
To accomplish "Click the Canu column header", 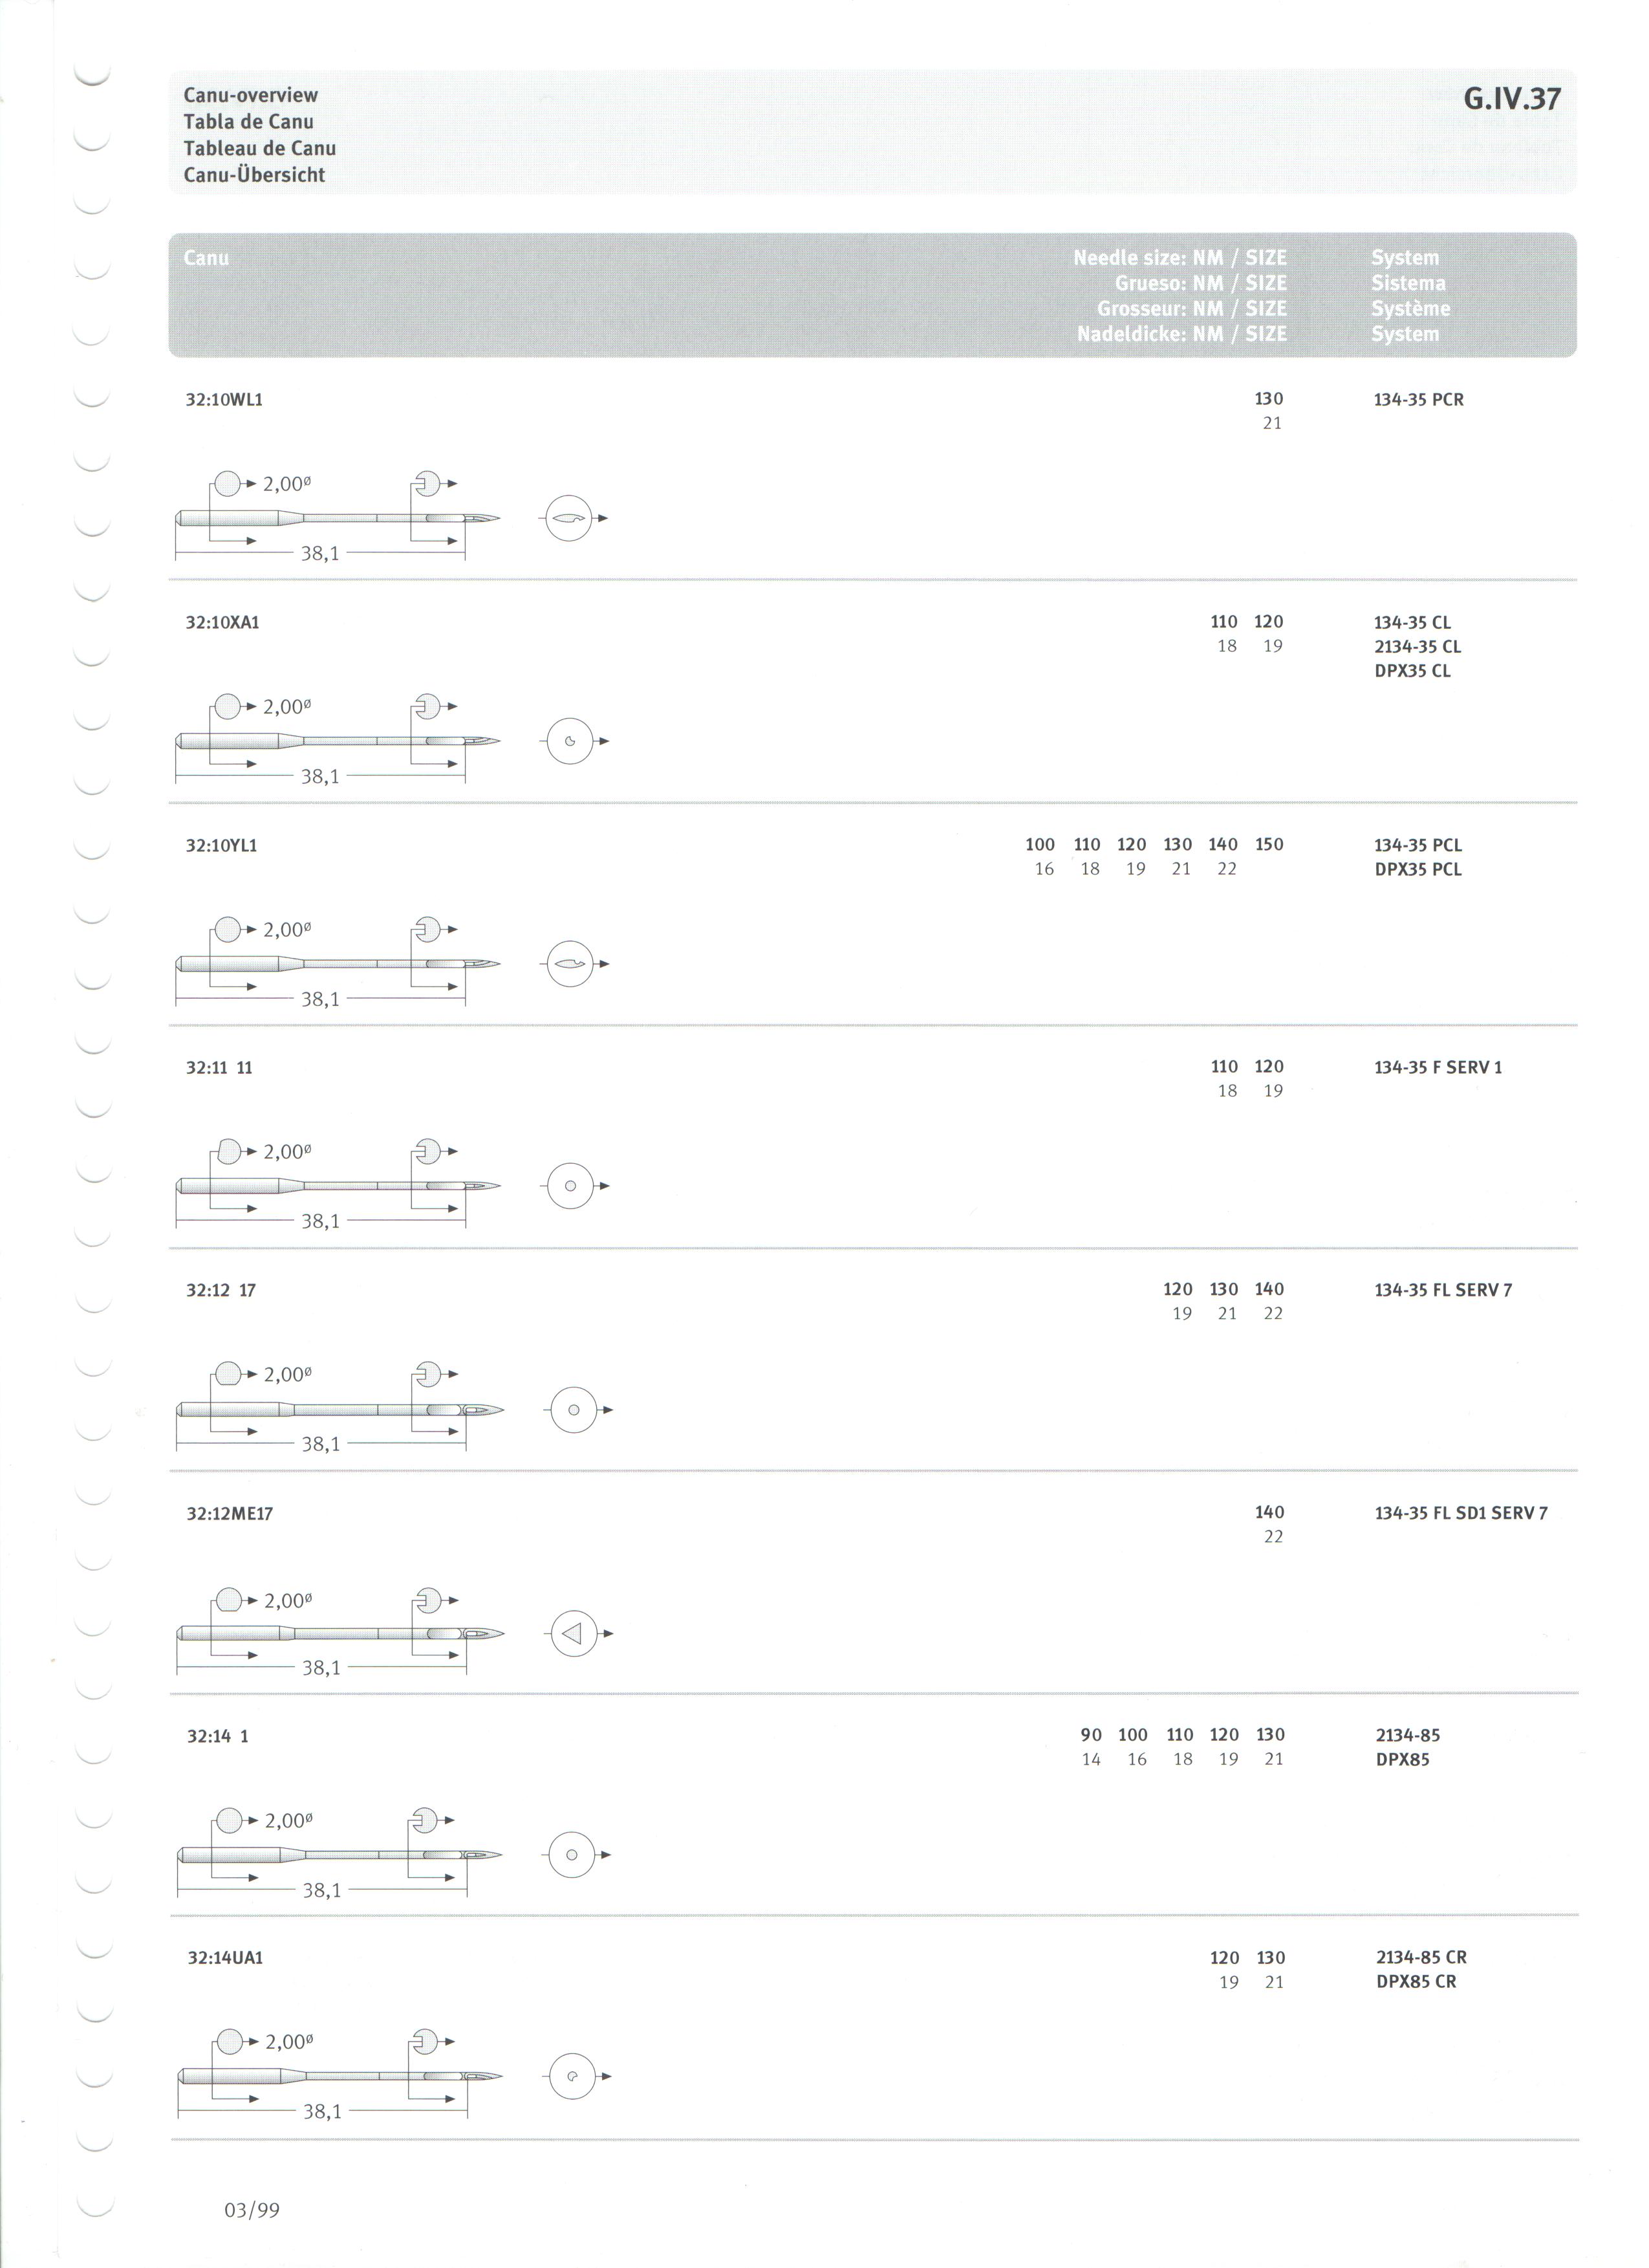I will [x=206, y=258].
